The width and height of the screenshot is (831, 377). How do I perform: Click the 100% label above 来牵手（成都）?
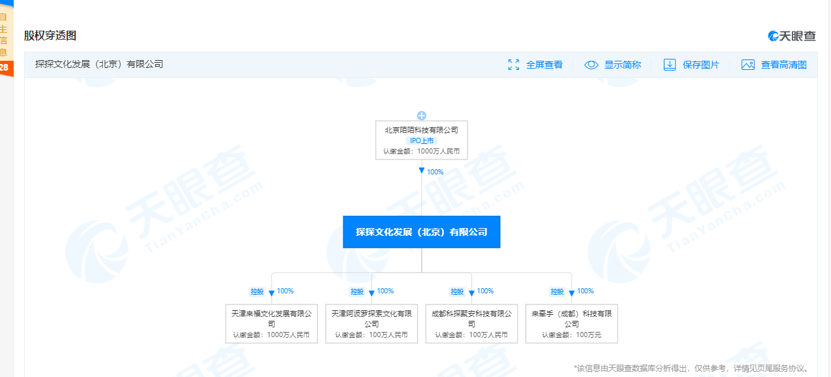tap(586, 291)
